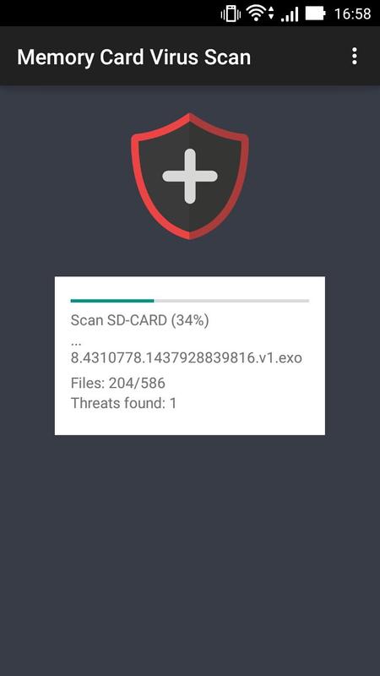Tap the red shield logo
The height and width of the screenshot is (676, 380).
coord(189,176)
